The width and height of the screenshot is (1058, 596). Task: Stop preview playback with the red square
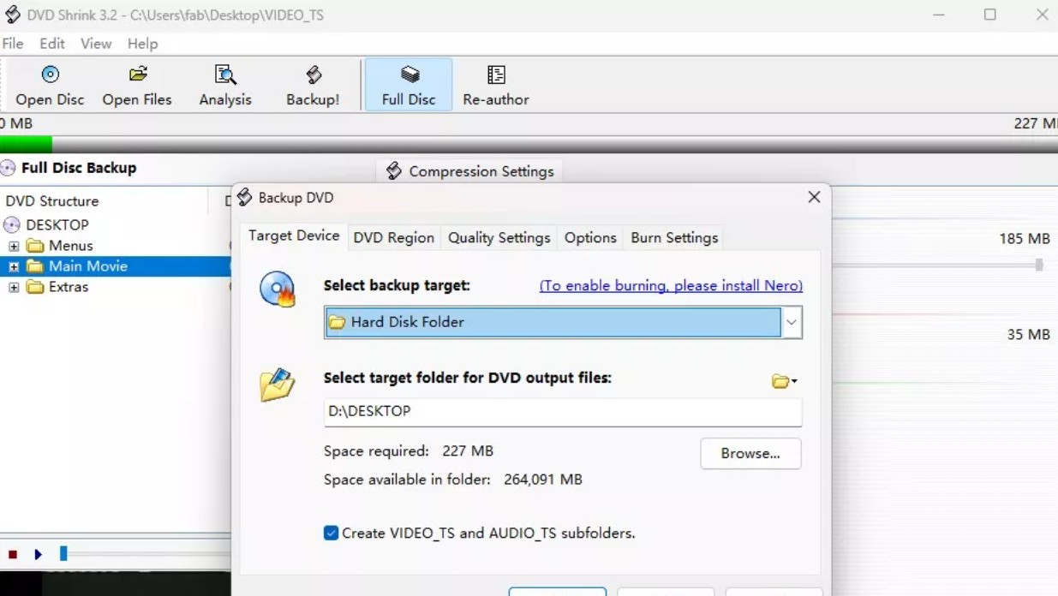pyautogui.click(x=13, y=555)
